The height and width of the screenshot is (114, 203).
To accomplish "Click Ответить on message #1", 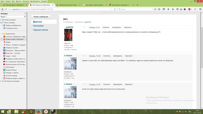I will (106, 27).
